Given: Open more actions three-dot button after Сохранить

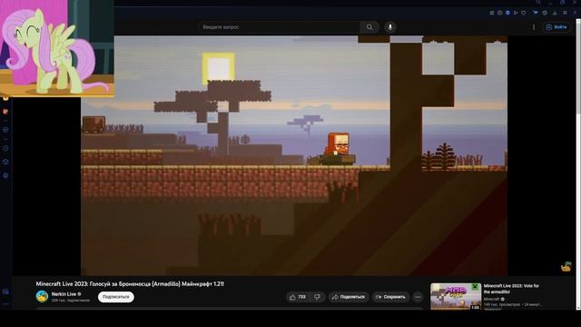Looking at the screenshot, I should click(x=418, y=297).
